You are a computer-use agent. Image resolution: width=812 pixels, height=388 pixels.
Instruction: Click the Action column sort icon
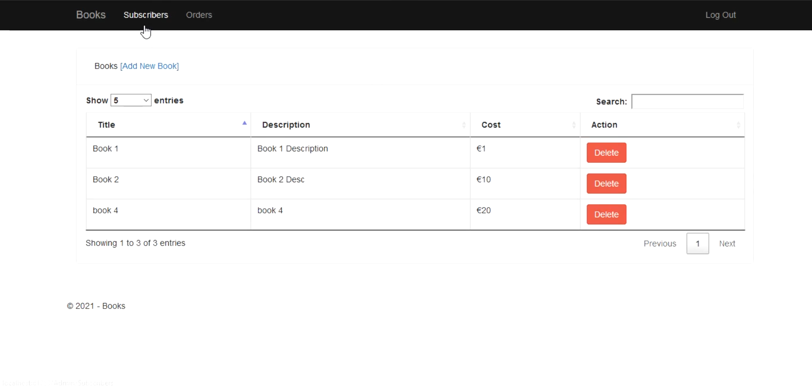[x=738, y=125]
